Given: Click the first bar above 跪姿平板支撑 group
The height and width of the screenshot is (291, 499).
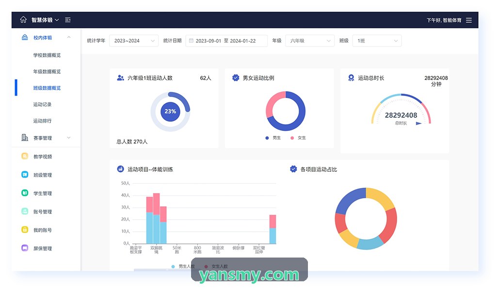Looking at the screenshot, I should [x=149, y=220].
